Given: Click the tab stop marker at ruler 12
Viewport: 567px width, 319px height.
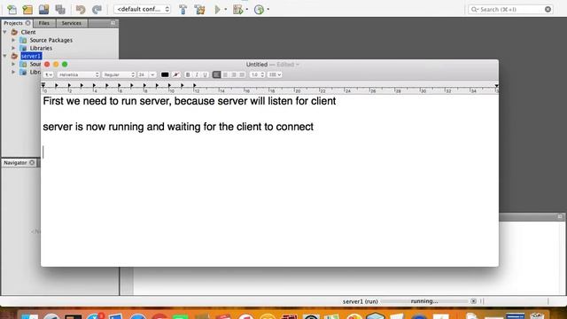Looking at the screenshot, I should [195, 86].
